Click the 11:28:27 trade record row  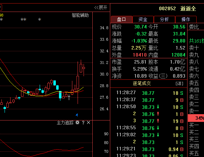pyautogui.click(x=150, y=93)
